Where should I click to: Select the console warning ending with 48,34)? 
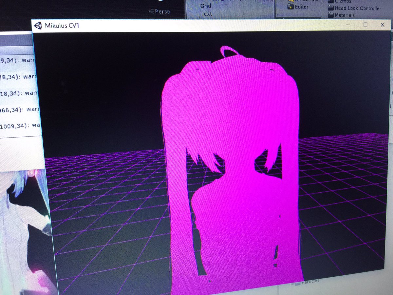18,76
